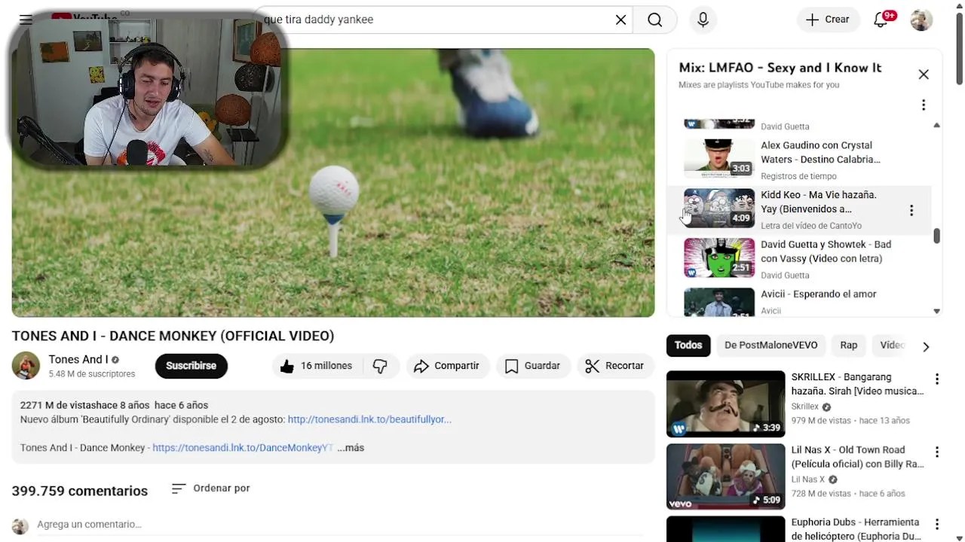965x542 pixels.
Task: Share video with Compartir button
Action: [447, 366]
